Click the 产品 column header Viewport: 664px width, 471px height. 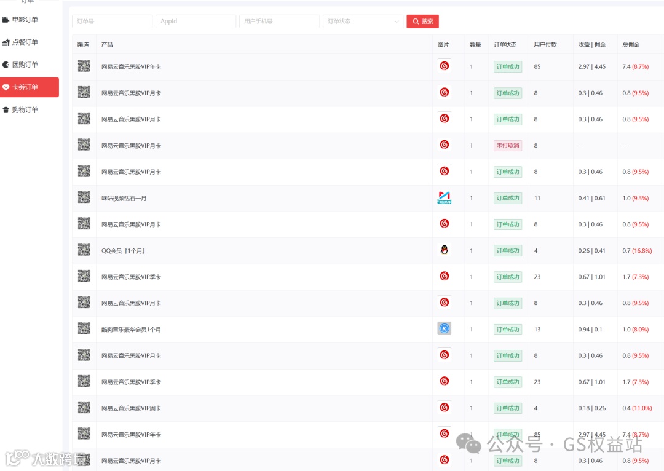pos(107,44)
